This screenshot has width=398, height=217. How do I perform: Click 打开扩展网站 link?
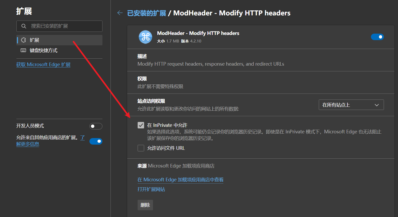pos(151,189)
